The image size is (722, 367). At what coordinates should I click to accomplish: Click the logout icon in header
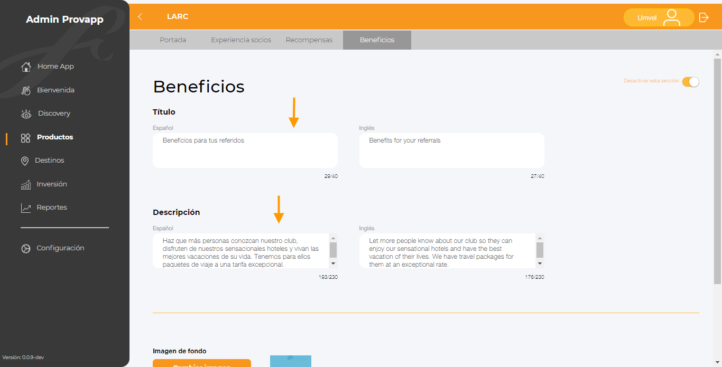point(704,17)
